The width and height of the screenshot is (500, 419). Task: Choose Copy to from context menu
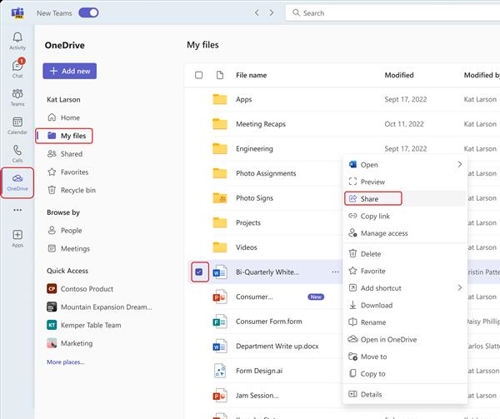click(404, 374)
